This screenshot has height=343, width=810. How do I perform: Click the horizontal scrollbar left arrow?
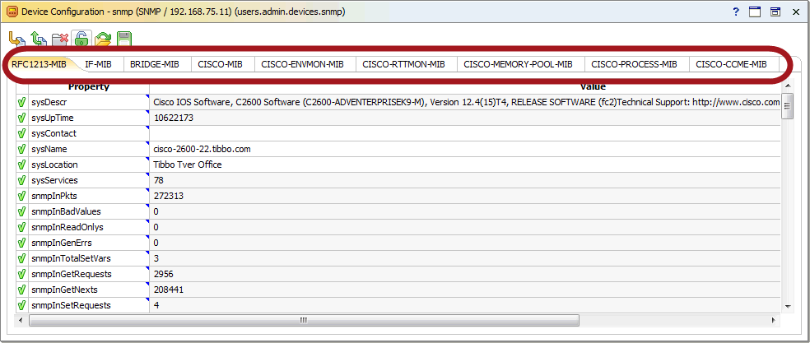coord(21,320)
